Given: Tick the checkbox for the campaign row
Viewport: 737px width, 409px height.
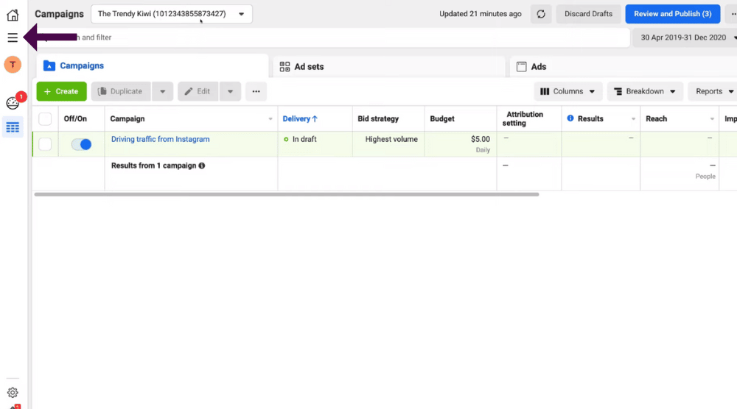Looking at the screenshot, I should [45, 144].
